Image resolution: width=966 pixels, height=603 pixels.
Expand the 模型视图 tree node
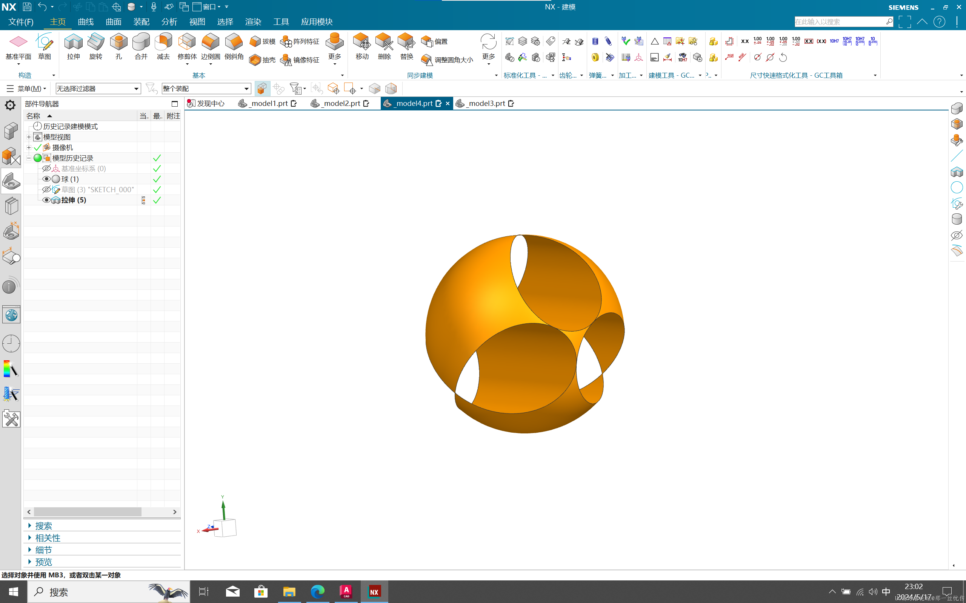(29, 137)
